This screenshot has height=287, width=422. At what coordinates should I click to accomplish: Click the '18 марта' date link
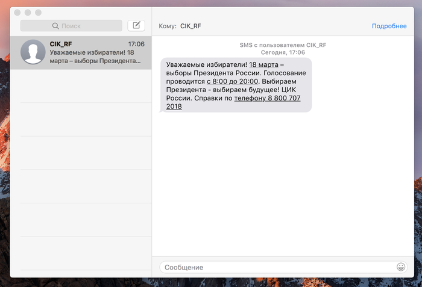click(x=264, y=65)
